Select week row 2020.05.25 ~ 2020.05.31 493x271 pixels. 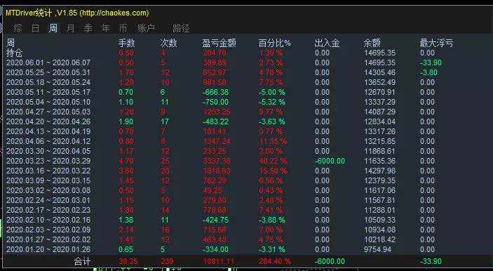[x=48, y=72]
